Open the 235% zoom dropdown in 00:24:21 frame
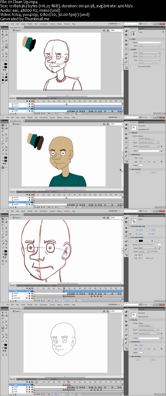166x396 pixels. [122, 218]
